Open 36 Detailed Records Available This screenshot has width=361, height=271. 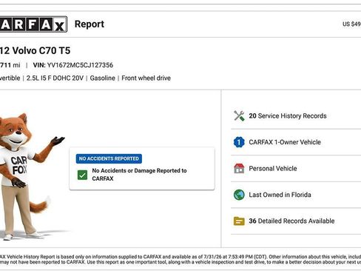tap(296, 221)
